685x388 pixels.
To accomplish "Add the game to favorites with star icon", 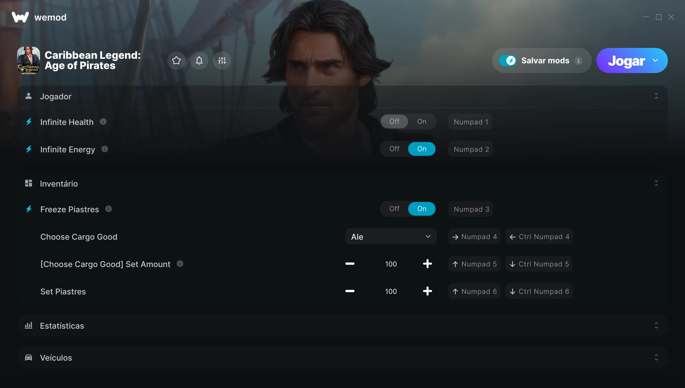I will pyautogui.click(x=176, y=60).
